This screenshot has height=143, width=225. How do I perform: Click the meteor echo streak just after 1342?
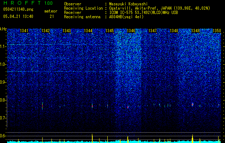coord(42,106)
